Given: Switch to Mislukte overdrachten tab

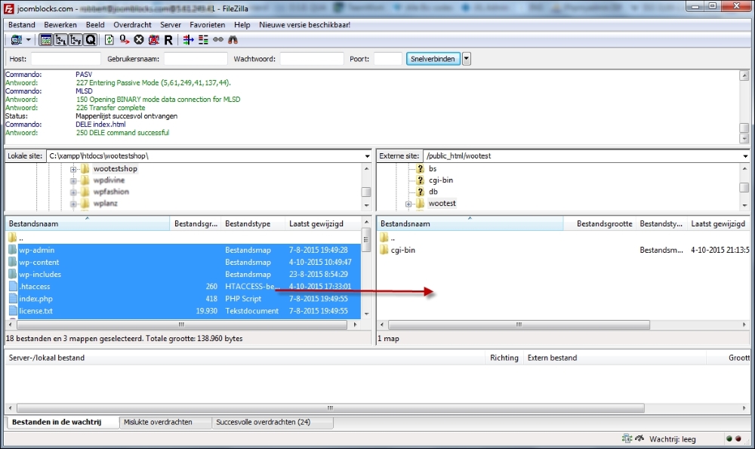Looking at the screenshot, I should pos(162,423).
